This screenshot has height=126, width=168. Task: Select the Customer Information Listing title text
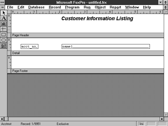click(97, 19)
